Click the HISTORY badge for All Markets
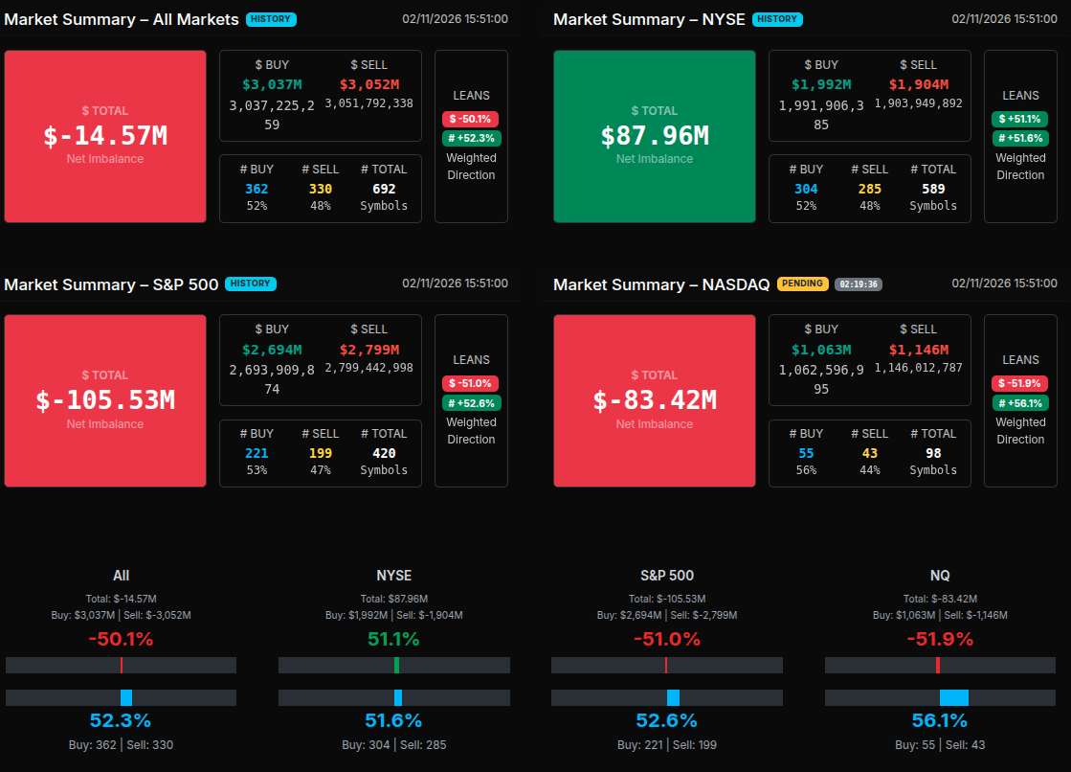The image size is (1071, 772). click(272, 19)
